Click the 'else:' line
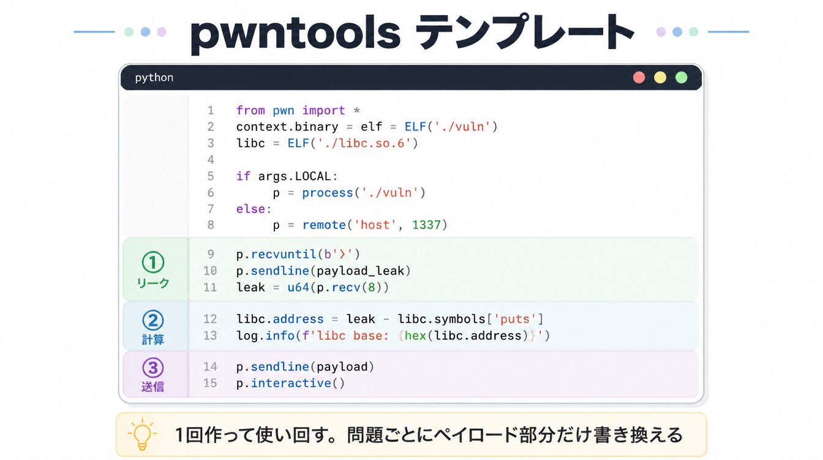 (x=254, y=209)
